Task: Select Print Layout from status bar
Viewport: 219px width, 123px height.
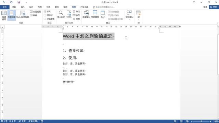Action: click(181, 121)
